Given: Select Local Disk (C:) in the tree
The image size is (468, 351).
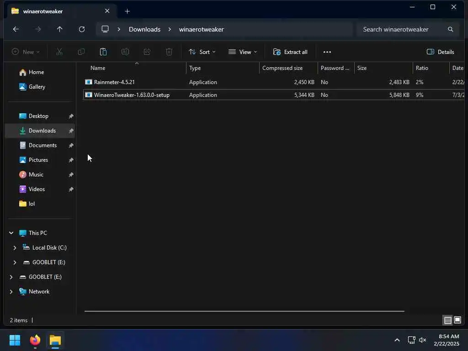Looking at the screenshot, I should pos(49,248).
